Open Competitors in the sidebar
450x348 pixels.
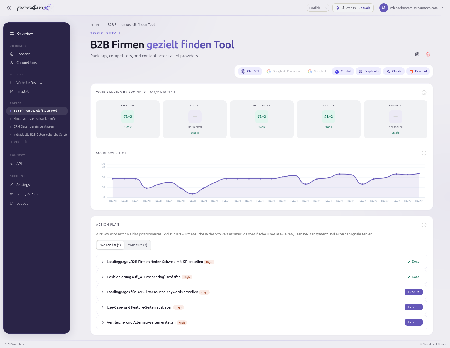pyautogui.click(x=26, y=63)
